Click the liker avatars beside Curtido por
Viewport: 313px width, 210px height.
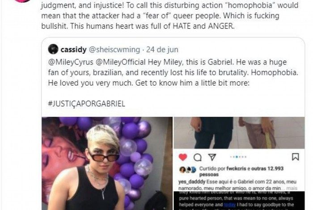188,170
